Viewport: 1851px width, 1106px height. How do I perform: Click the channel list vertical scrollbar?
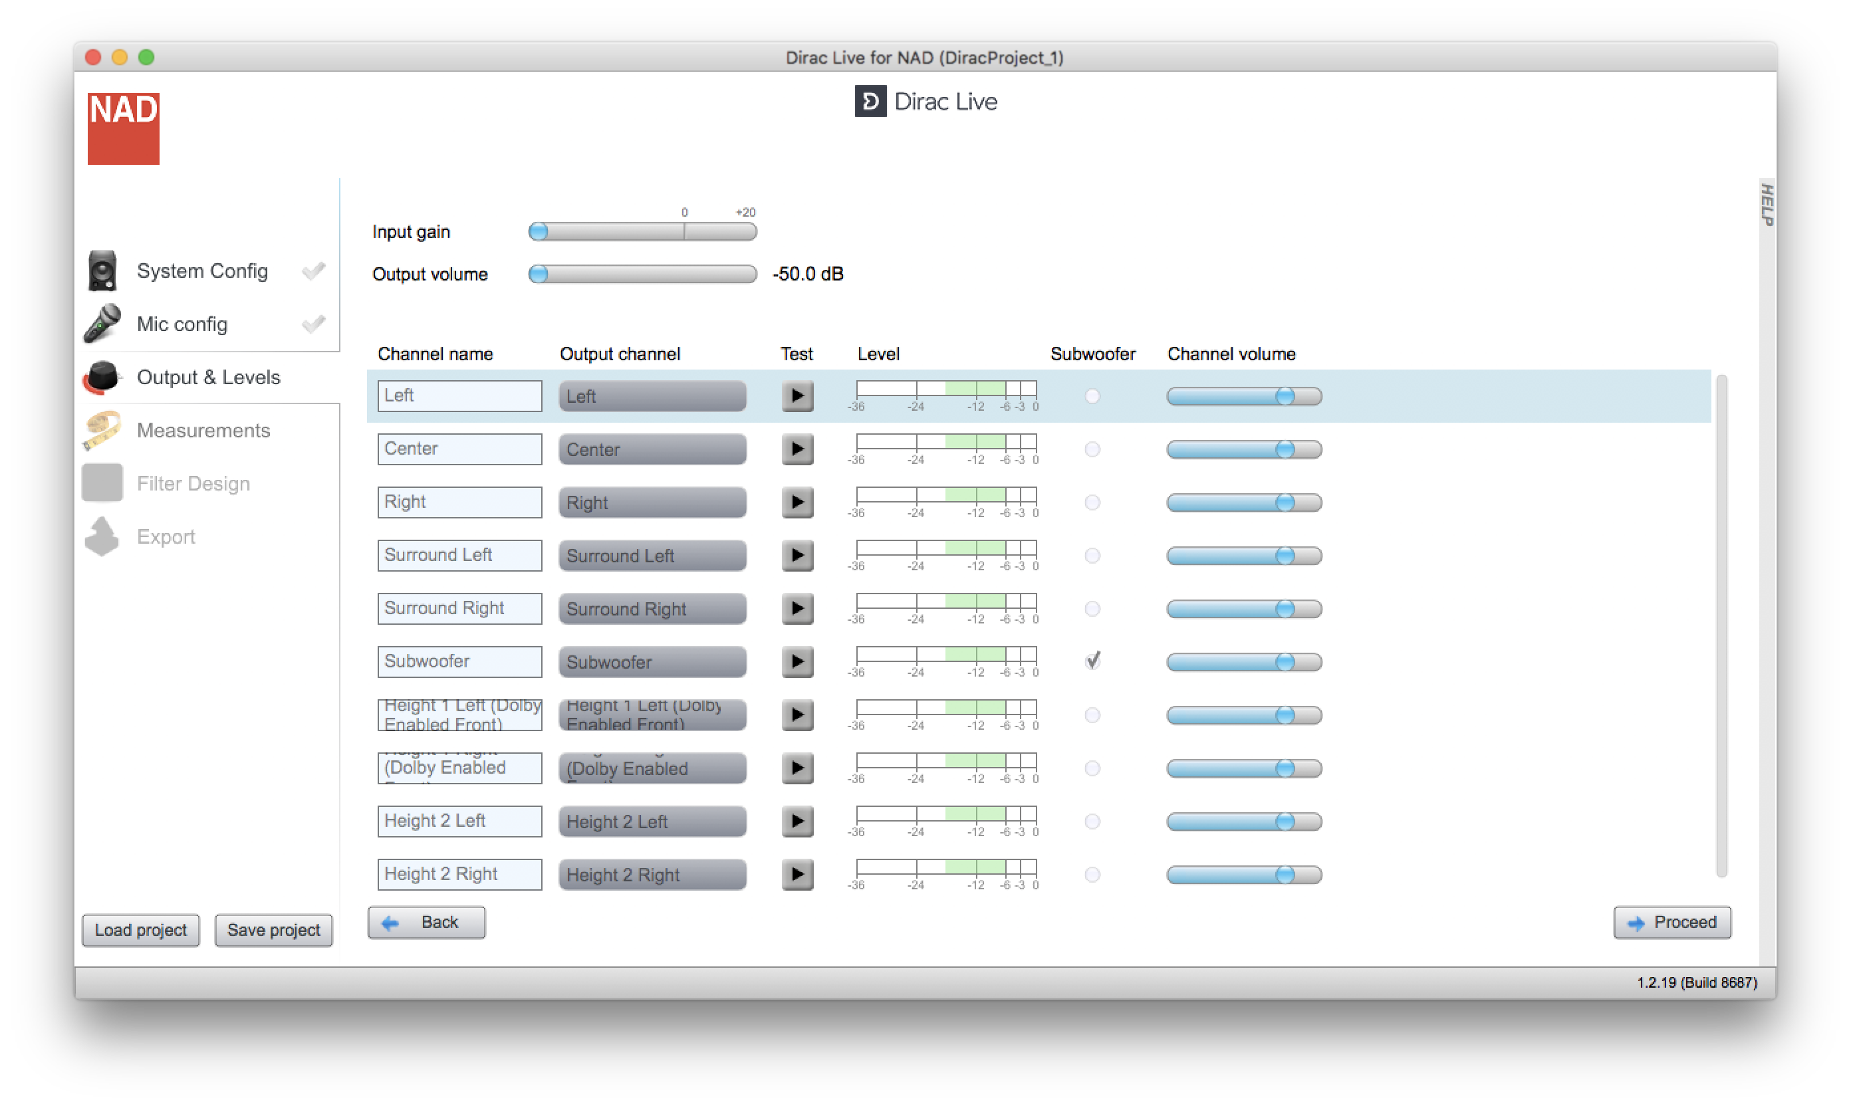1721,626
